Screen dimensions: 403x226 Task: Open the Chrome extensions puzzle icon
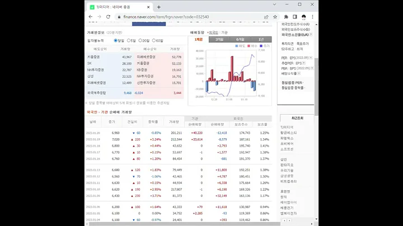[x=286, y=17]
